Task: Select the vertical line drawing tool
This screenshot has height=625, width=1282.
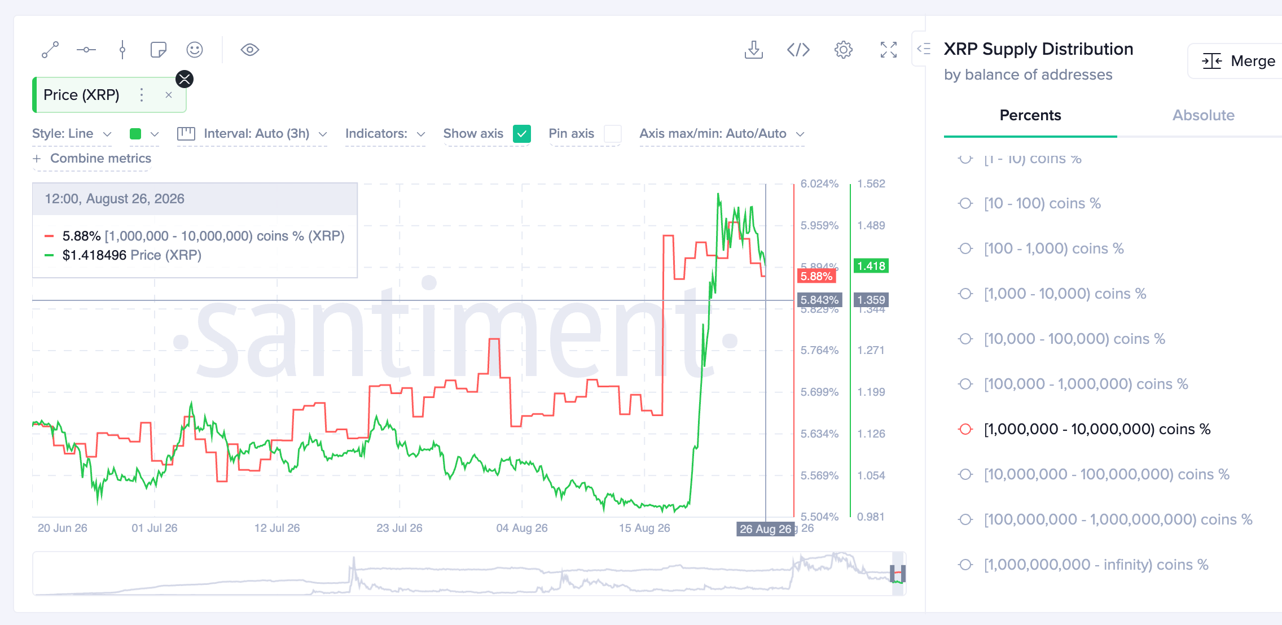Action: [122, 50]
